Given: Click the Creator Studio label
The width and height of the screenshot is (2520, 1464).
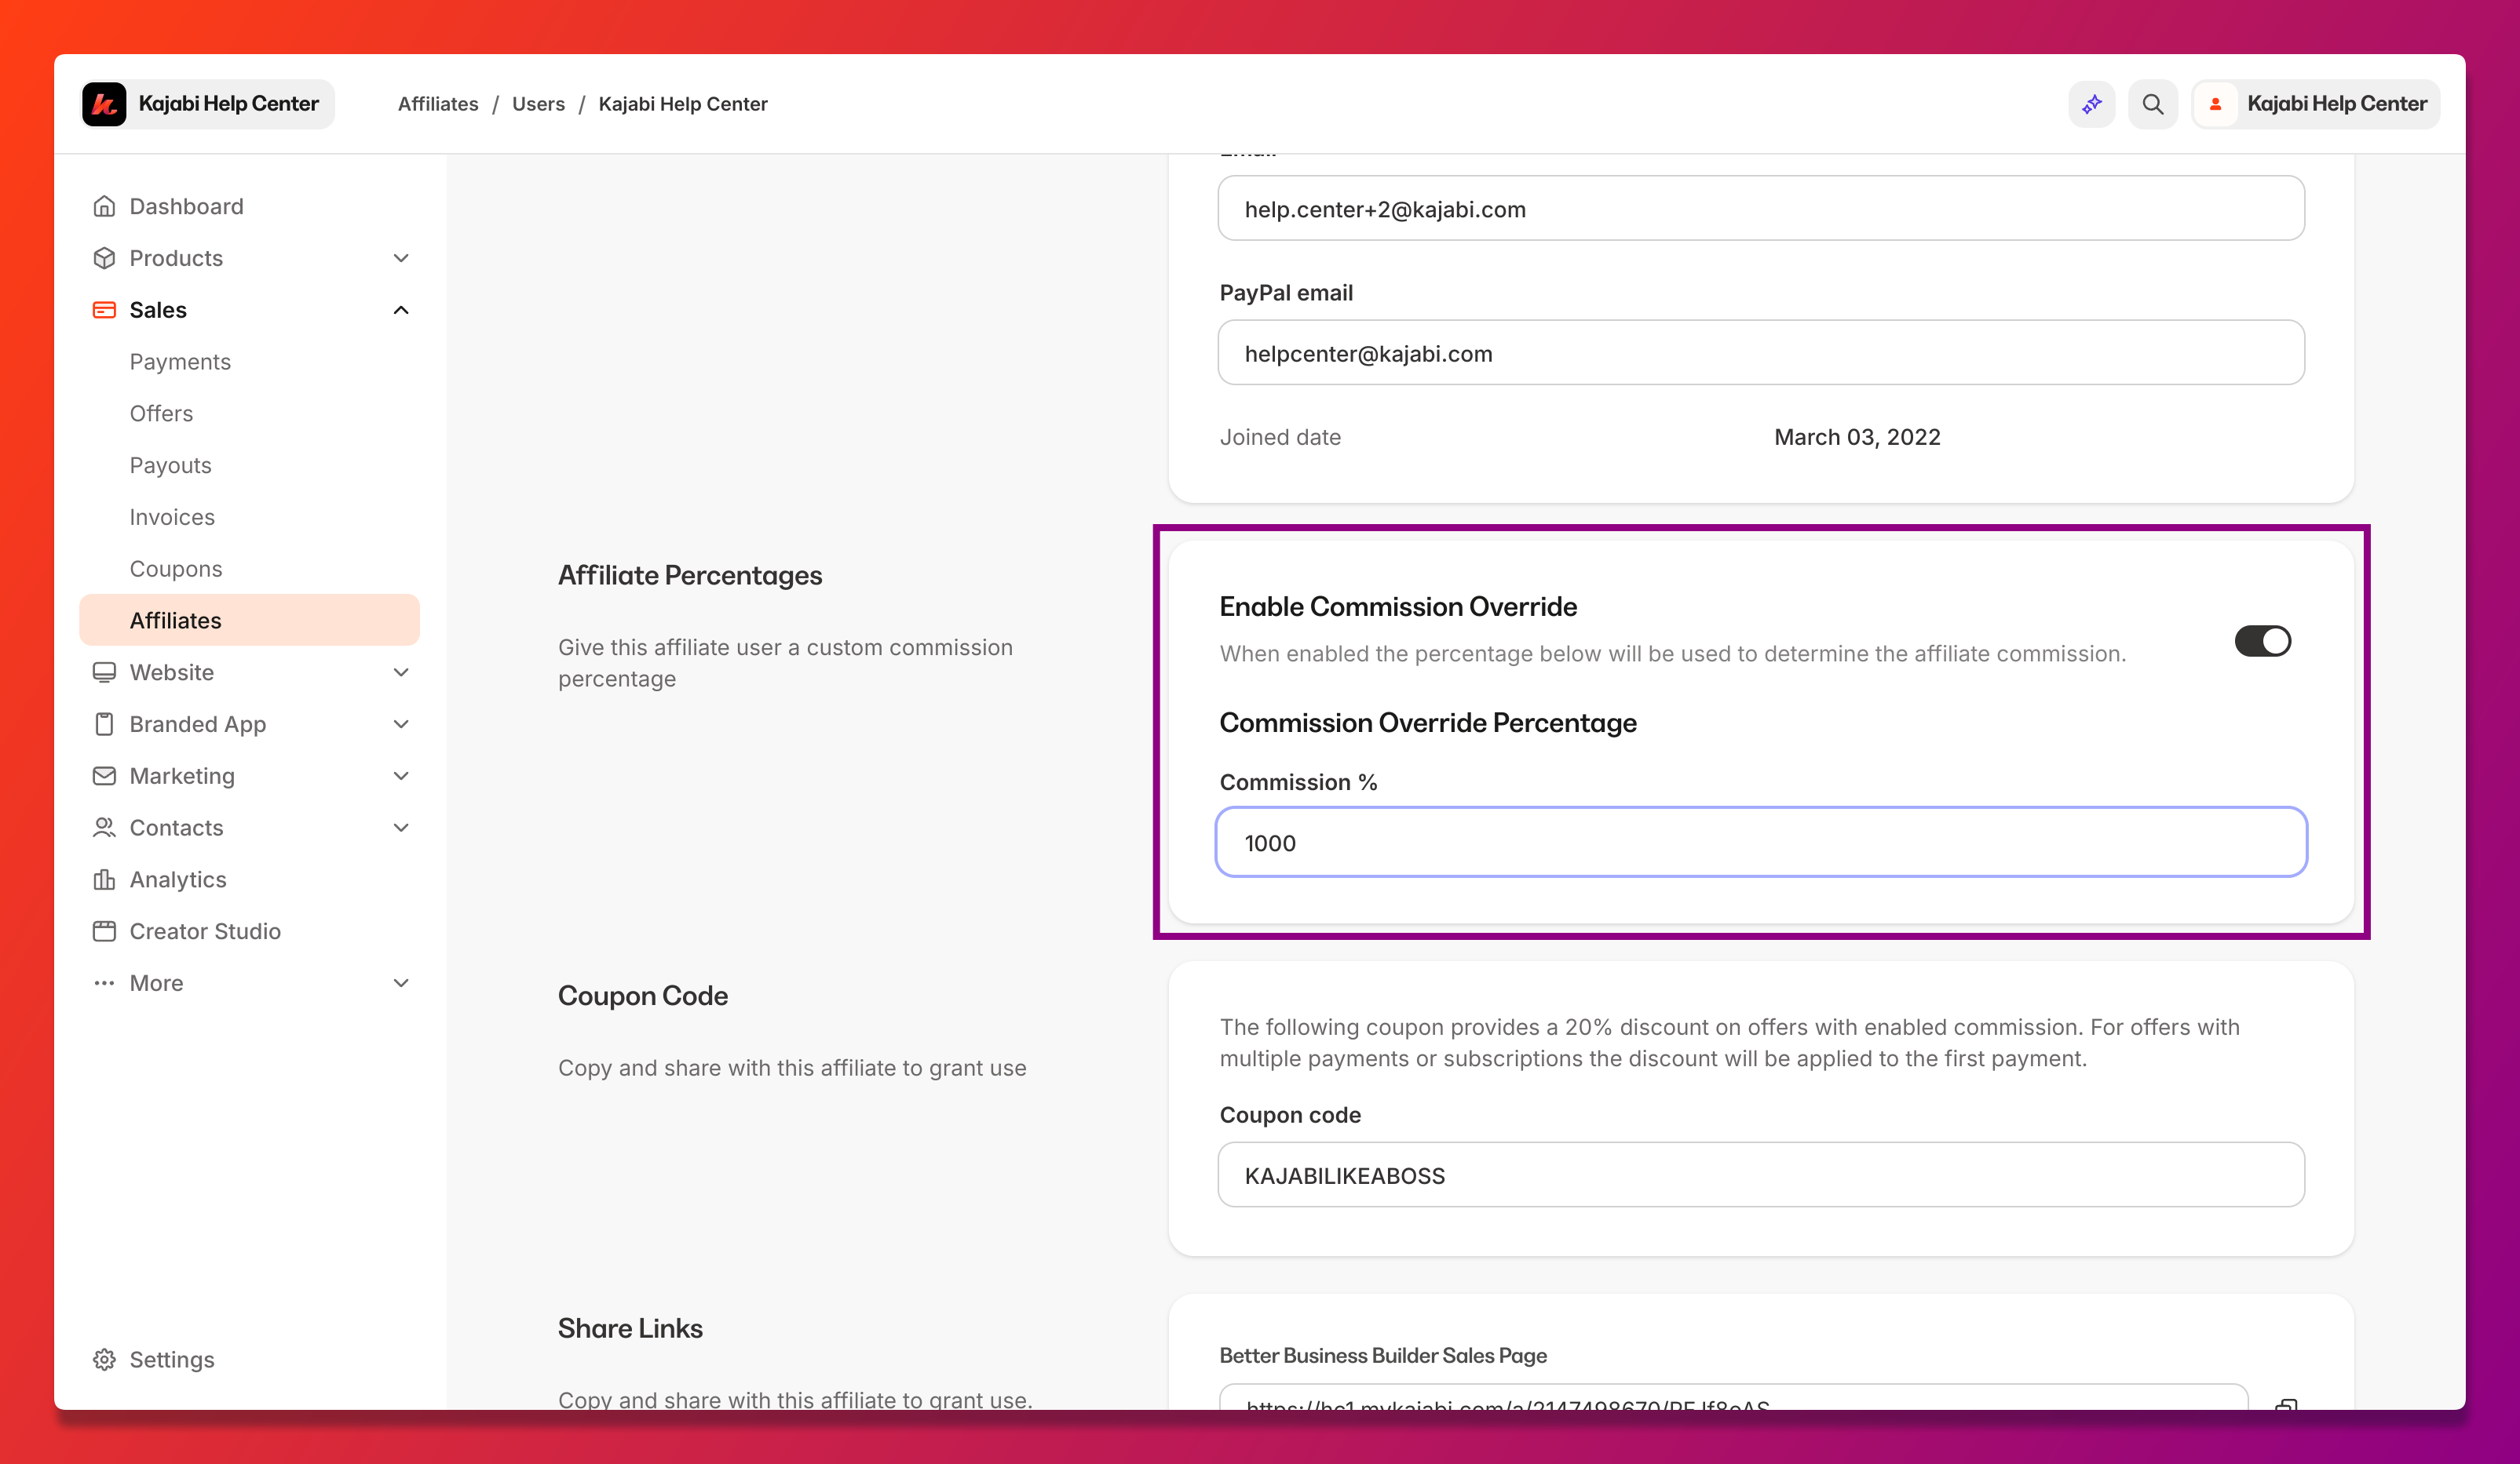Looking at the screenshot, I should point(205,931).
